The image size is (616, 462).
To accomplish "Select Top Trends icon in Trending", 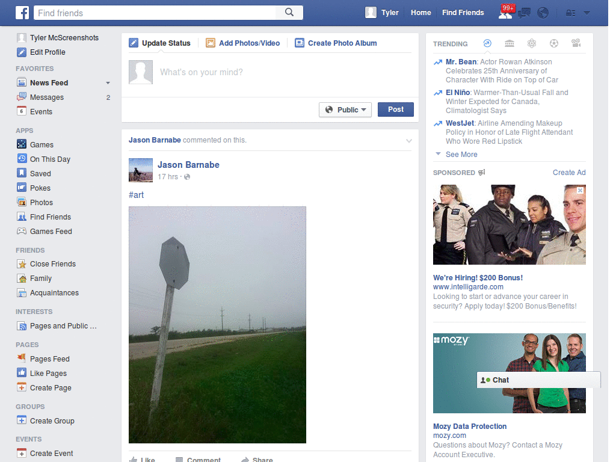I will 487,43.
